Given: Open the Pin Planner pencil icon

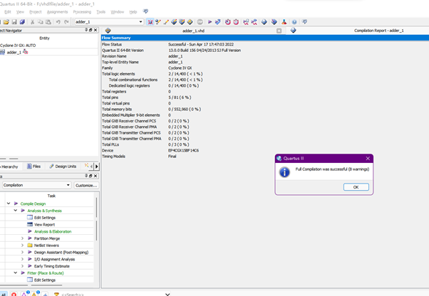Looking at the screenshot, I should 166,22.
